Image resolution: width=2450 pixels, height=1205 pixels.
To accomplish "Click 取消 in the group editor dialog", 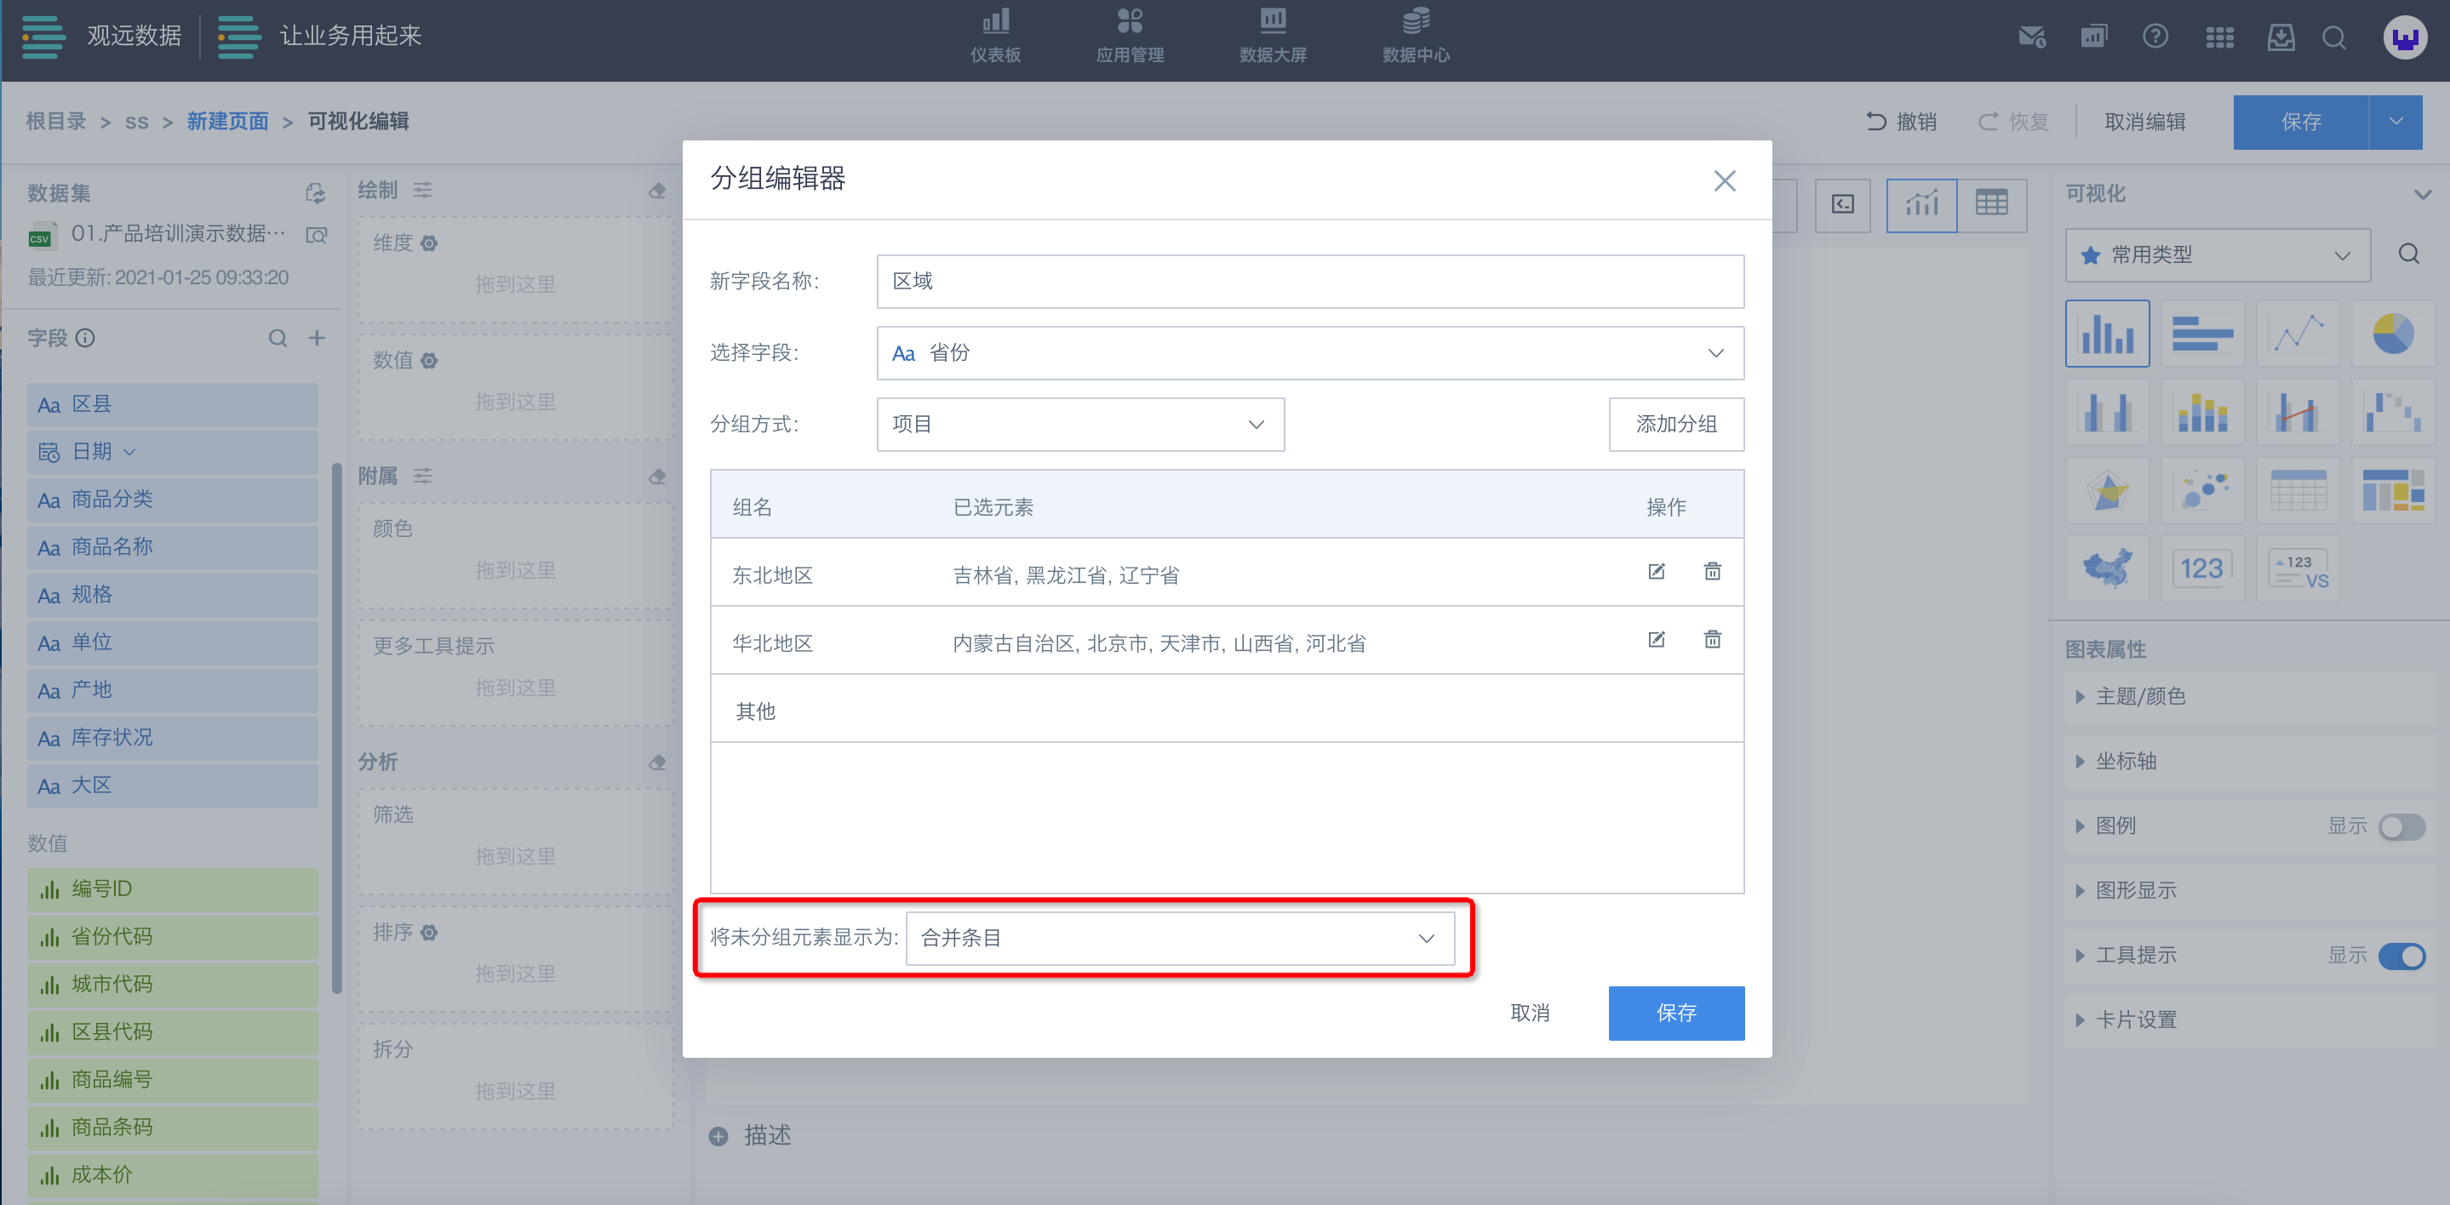I will pyautogui.click(x=1530, y=1013).
